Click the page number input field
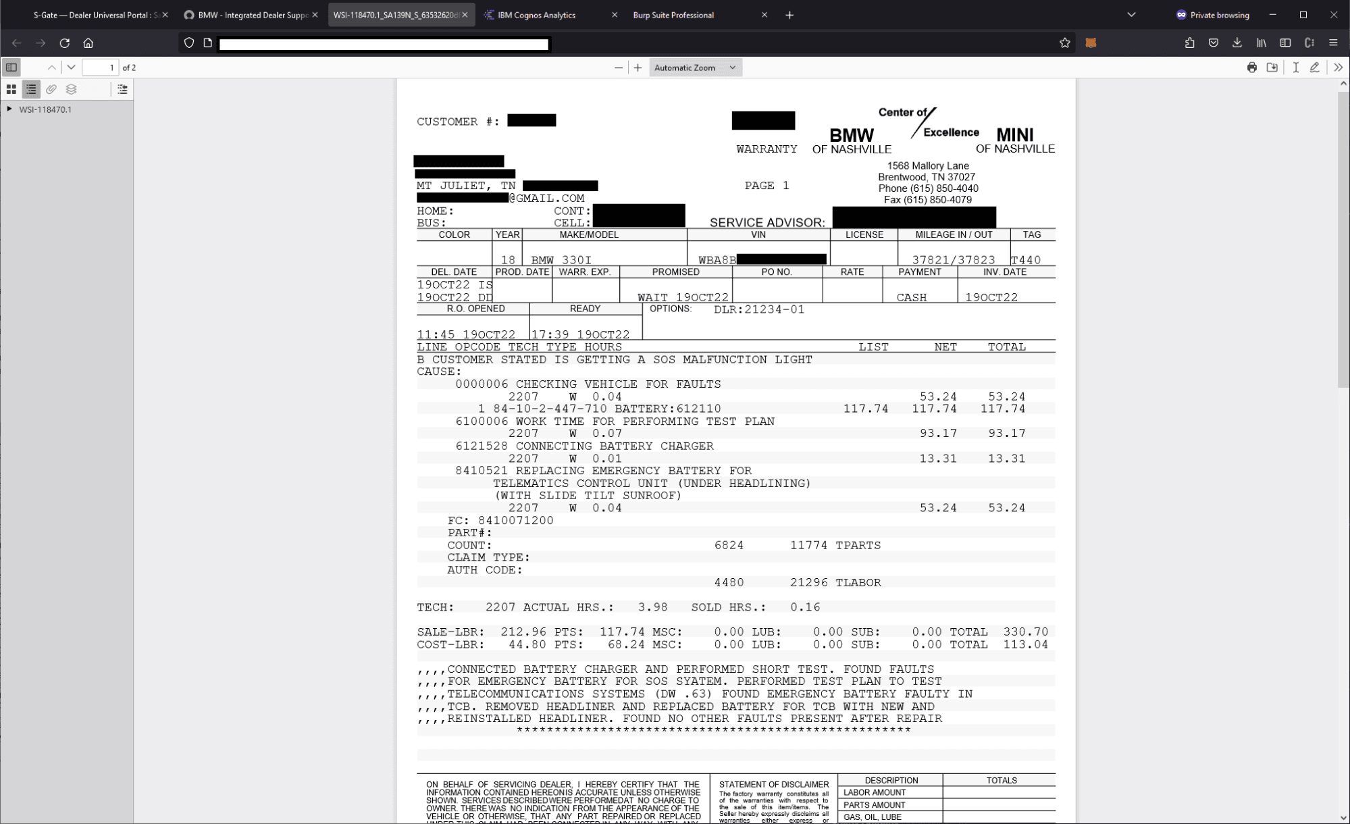This screenshot has height=824, width=1350. [x=100, y=68]
